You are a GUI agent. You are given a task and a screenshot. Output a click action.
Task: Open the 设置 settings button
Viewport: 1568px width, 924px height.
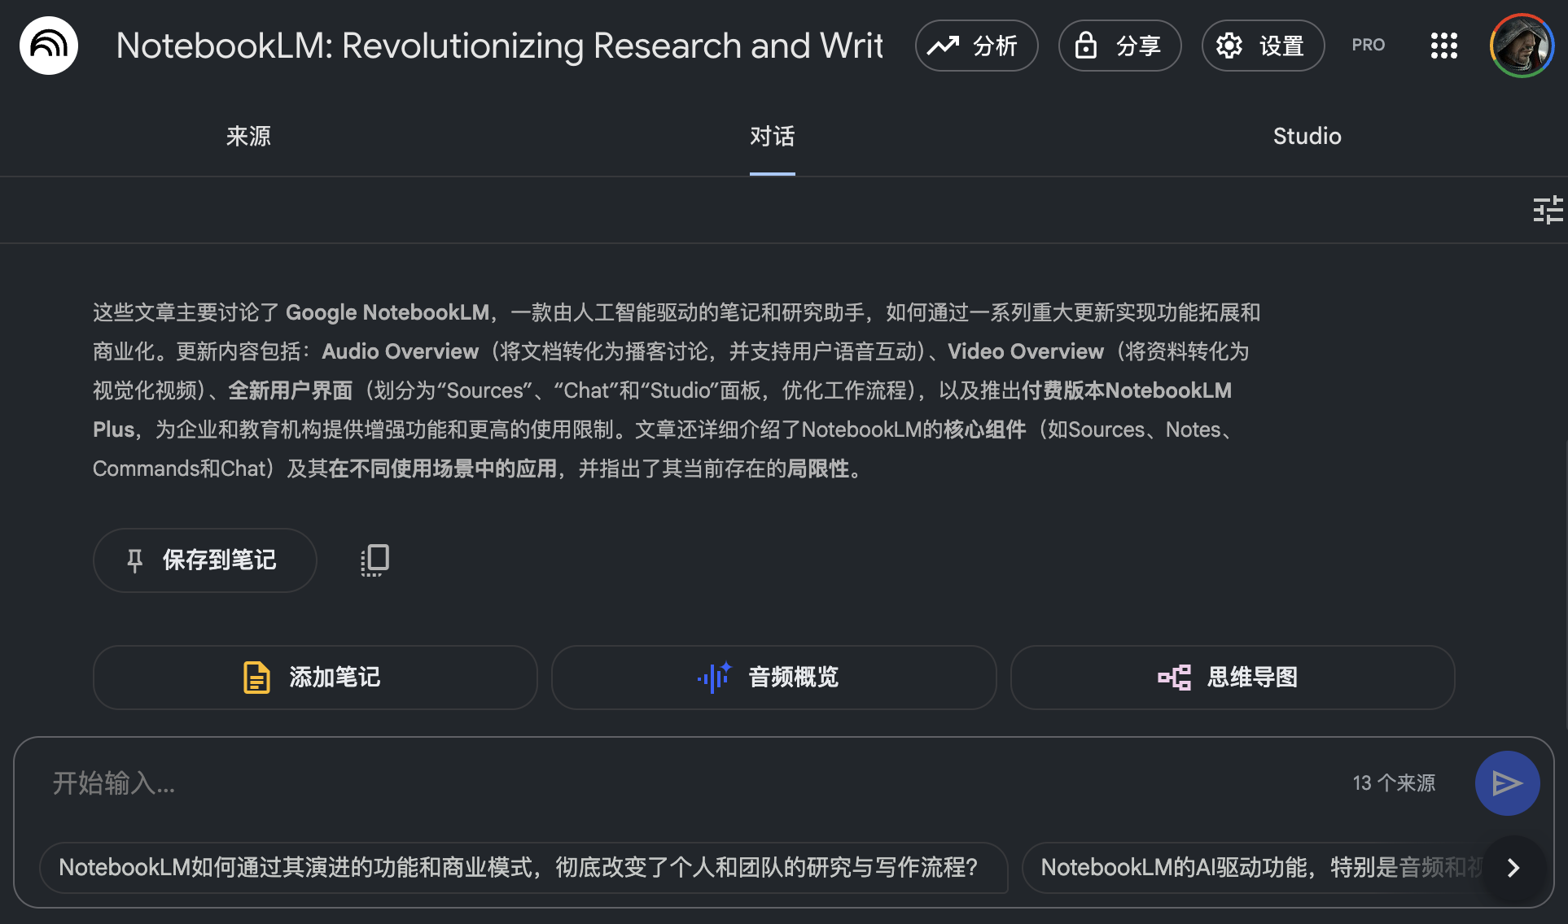[x=1263, y=46]
